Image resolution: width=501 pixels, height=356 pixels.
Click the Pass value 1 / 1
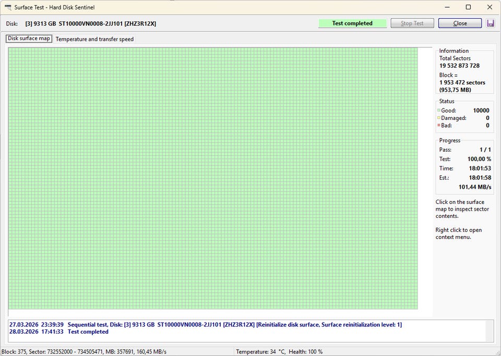[485, 150]
